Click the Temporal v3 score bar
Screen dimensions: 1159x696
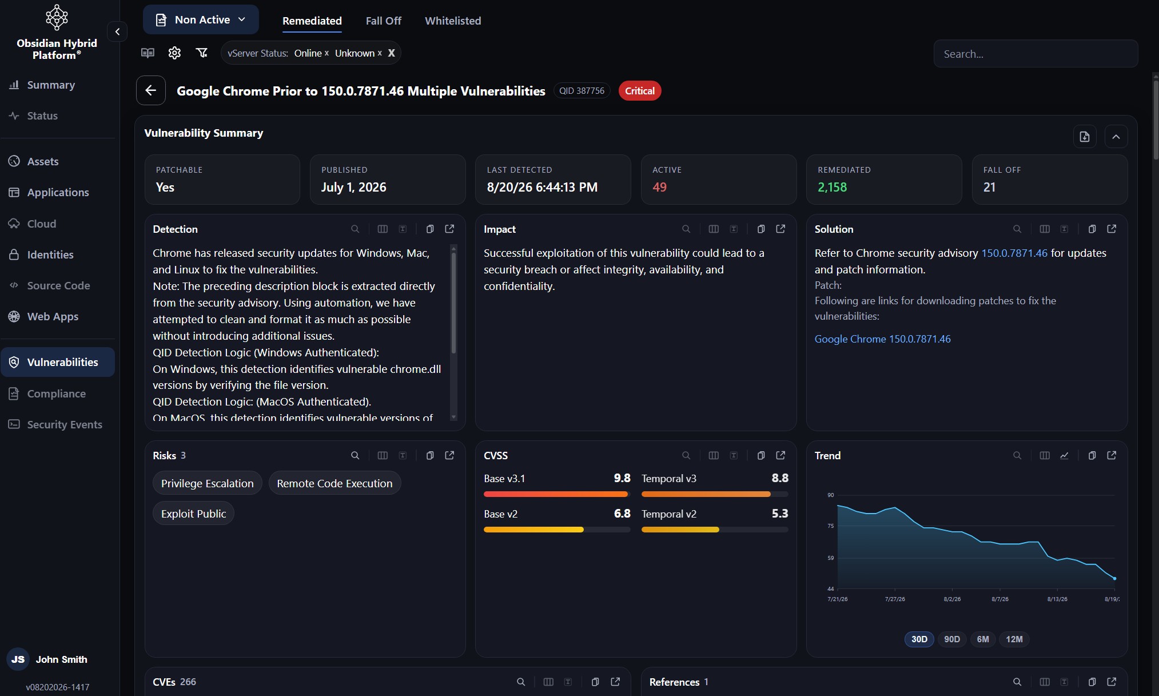click(x=715, y=494)
